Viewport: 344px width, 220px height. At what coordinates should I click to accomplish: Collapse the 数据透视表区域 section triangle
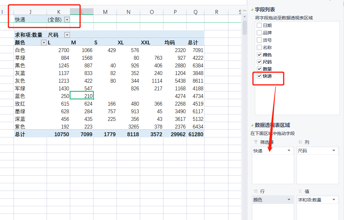(252, 125)
